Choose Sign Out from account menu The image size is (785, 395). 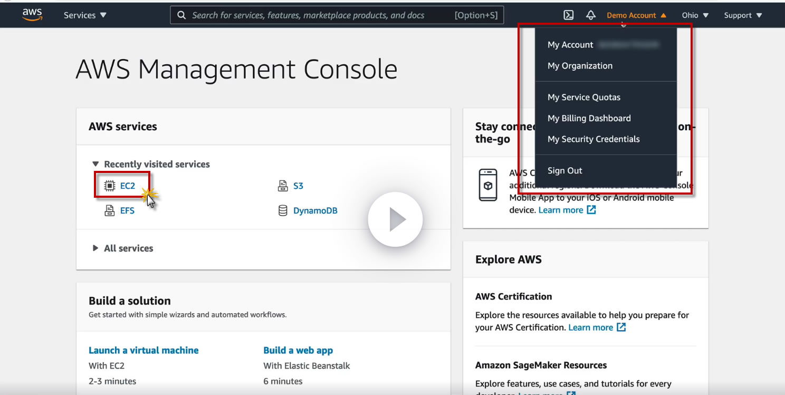[x=564, y=170]
